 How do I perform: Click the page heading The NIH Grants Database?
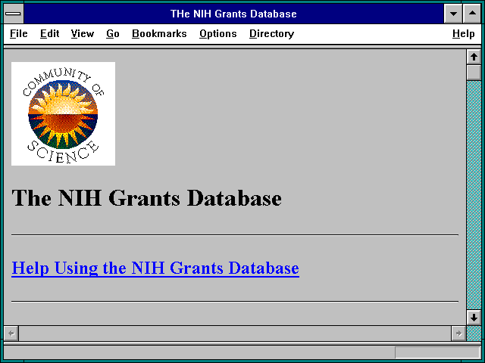(x=146, y=198)
